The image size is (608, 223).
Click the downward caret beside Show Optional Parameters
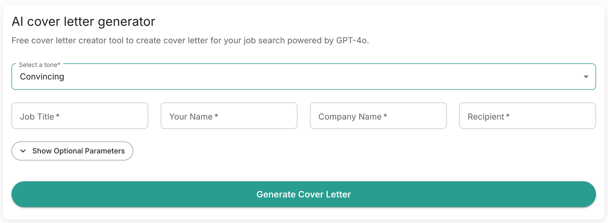click(x=23, y=151)
